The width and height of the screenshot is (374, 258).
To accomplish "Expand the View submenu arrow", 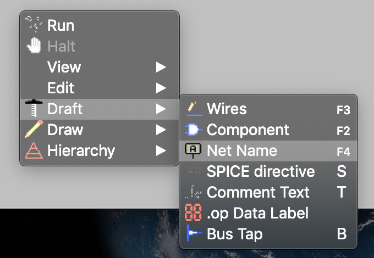I will click(161, 67).
